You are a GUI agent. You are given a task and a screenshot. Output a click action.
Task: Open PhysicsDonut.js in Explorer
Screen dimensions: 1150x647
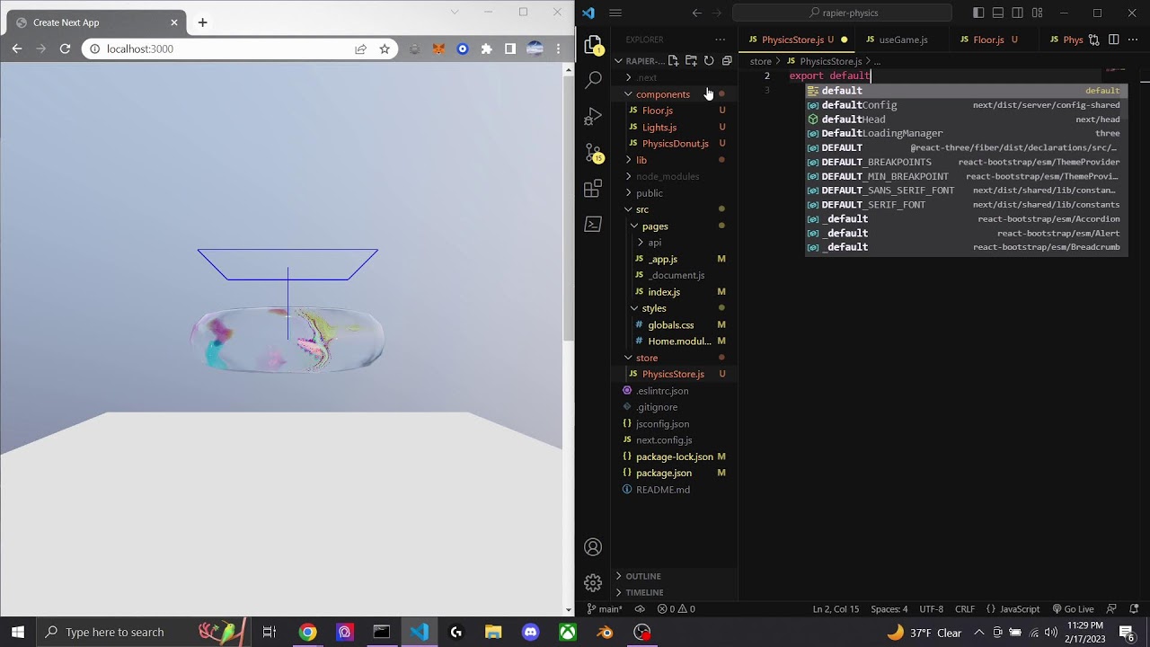(675, 144)
